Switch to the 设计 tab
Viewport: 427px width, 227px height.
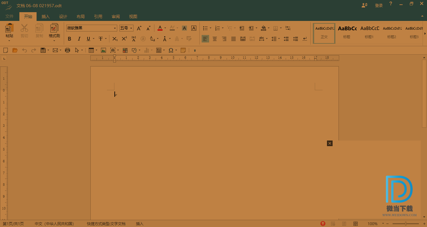[63, 17]
